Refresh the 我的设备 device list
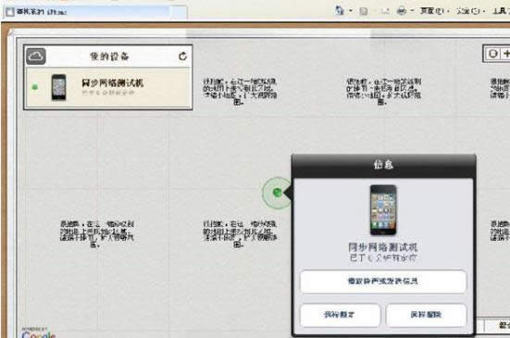This screenshot has height=338, width=510. click(182, 56)
